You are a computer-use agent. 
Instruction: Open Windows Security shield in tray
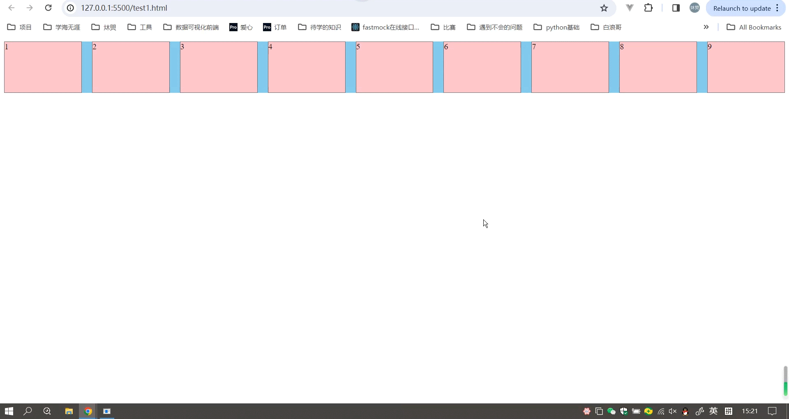pos(624,411)
